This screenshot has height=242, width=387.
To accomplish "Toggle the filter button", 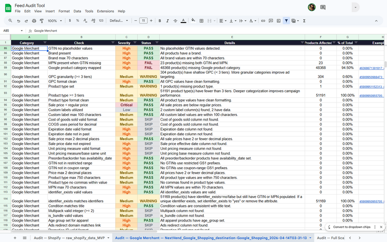I will [286, 21].
